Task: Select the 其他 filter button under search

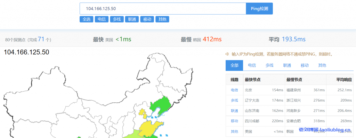Action: pyautogui.click(x=162, y=19)
